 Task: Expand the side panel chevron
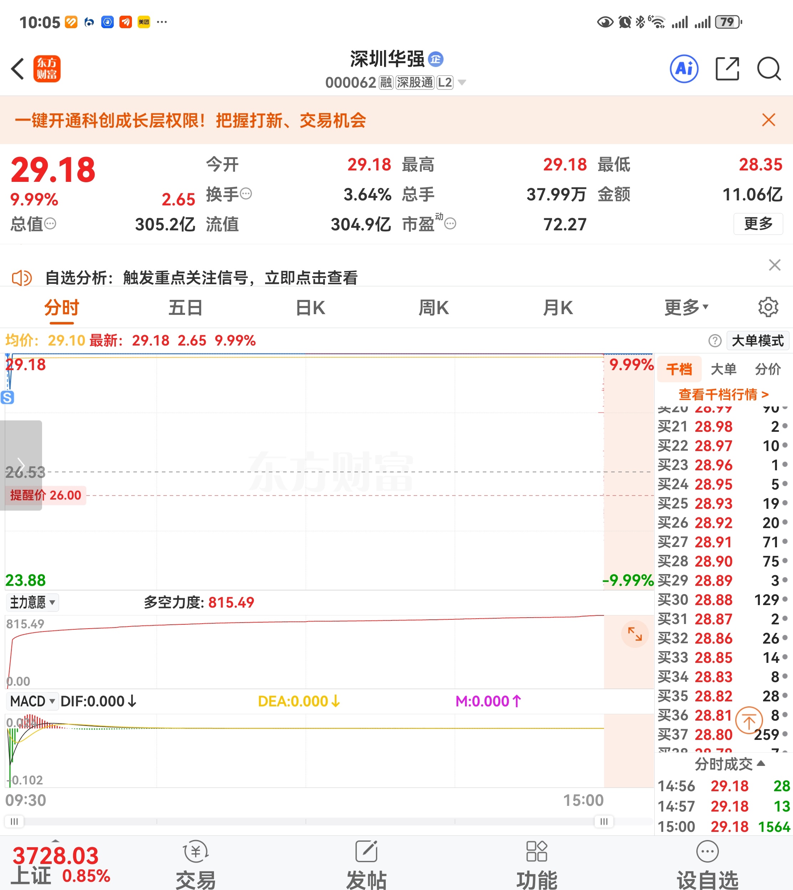(21, 465)
